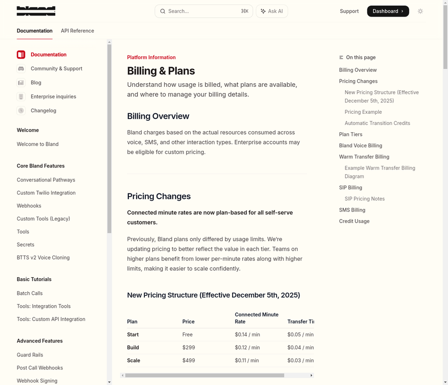Open the Documentation book icon
The width and height of the screenshot is (448, 385).
[21, 55]
